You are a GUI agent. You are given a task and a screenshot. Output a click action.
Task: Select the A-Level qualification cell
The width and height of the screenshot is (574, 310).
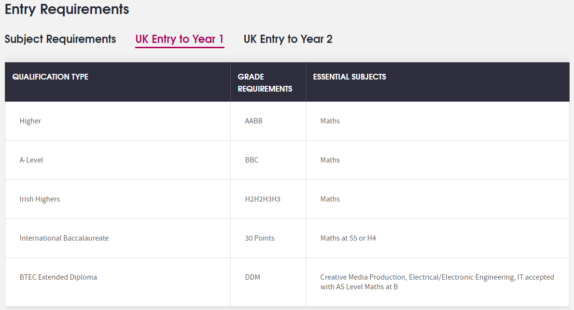[x=31, y=160]
